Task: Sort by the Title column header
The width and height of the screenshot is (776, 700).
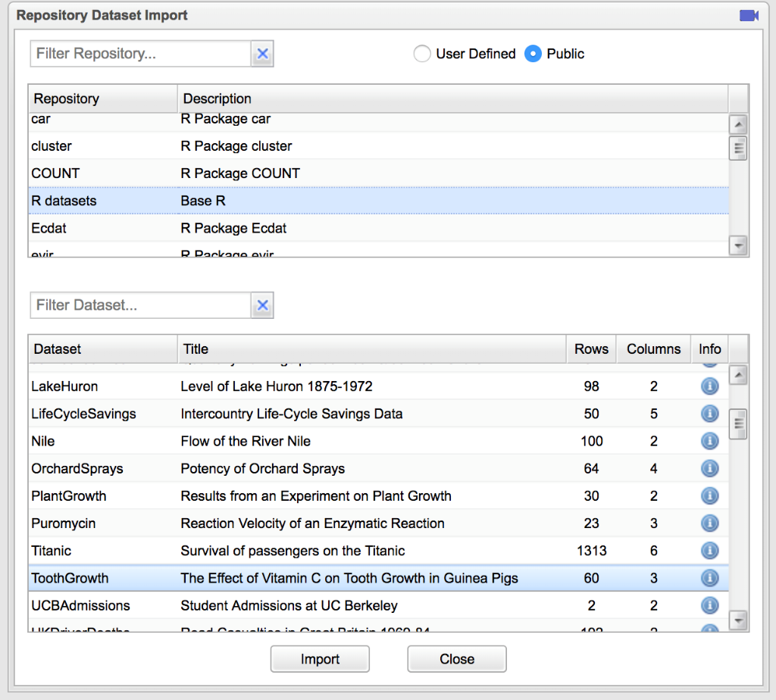Action: [x=371, y=348]
